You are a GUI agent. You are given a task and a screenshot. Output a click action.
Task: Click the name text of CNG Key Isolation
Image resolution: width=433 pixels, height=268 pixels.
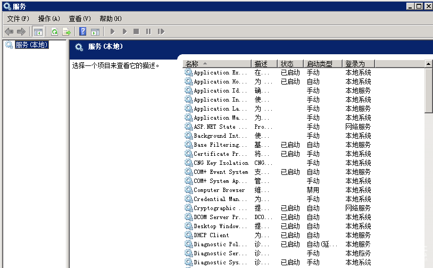pyautogui.click(x=221, y=163)
